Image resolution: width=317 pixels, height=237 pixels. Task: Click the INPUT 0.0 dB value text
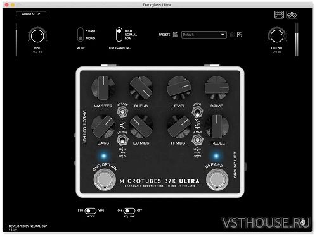pyautogui.click(x=37, y=52)
